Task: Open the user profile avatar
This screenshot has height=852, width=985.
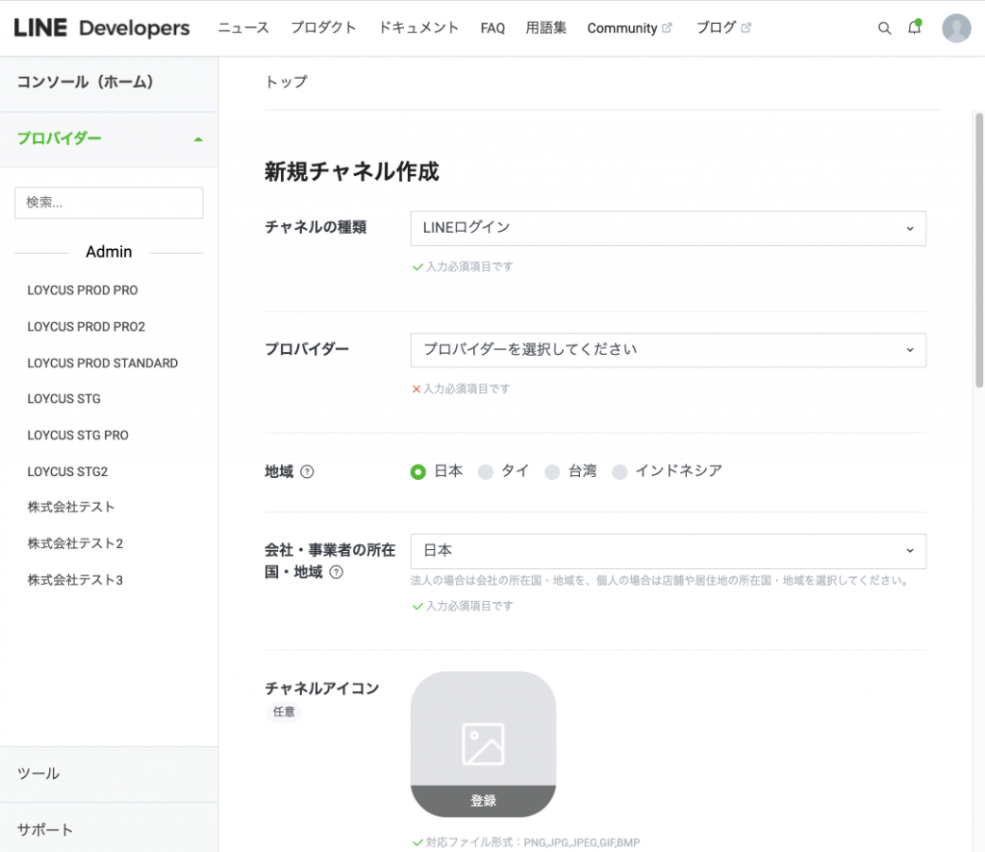Action: point(956,28)
